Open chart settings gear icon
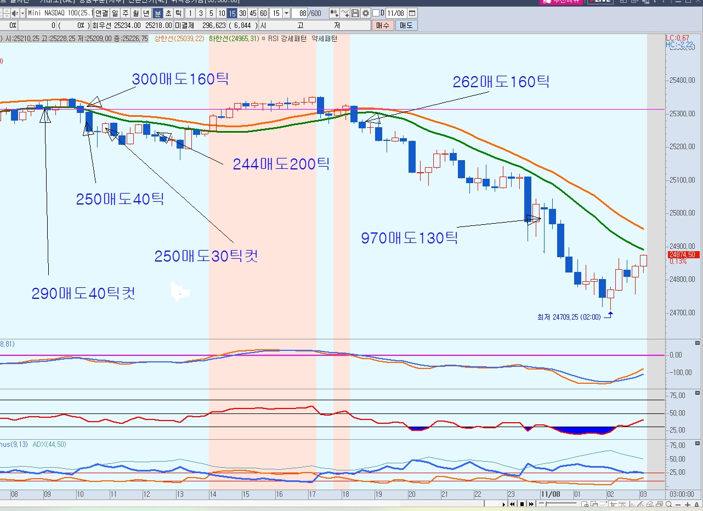 click(x=366, y=13)
